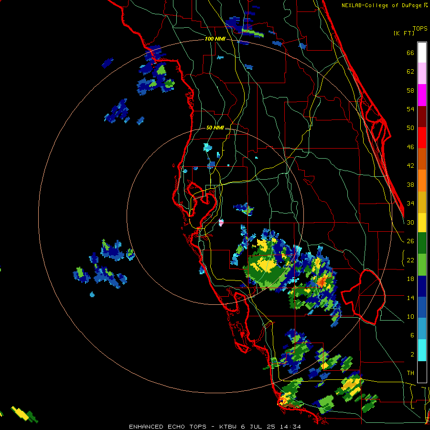Select the medium blue legend swatch
430x430 pixels.
tap(422, 308)
